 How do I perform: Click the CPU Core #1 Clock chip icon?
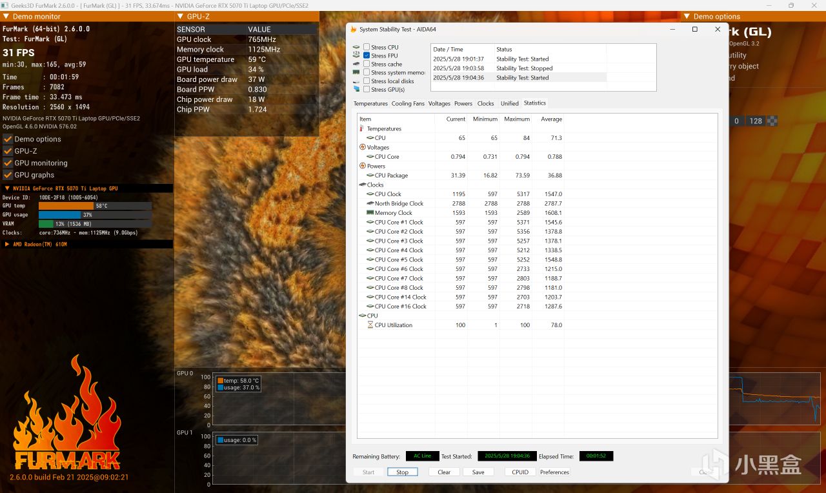point(370,222)
